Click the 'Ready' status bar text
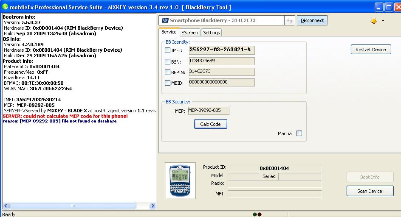Screen dimensions: 401x217 (x=8, y=214)
